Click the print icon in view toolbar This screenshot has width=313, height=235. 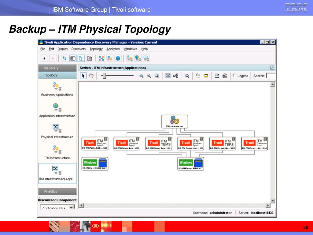pos(217,76)
